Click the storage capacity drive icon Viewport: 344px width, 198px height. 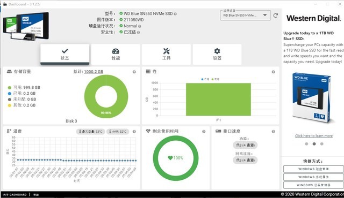(9, 72)
